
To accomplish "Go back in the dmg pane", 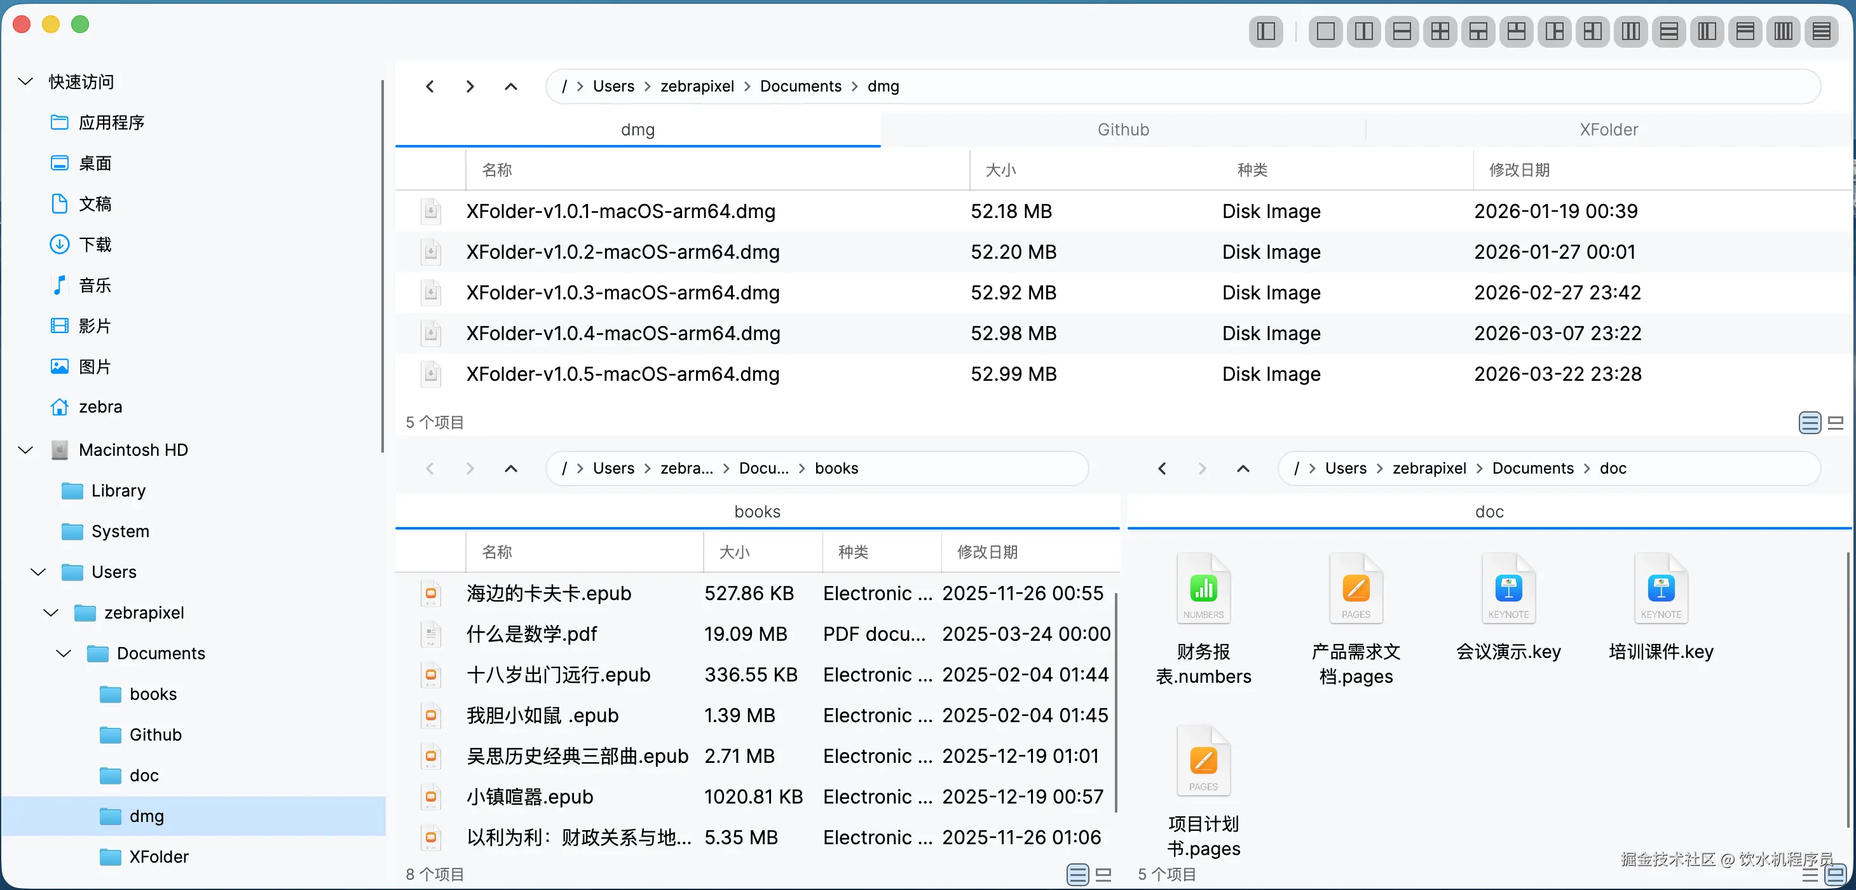I will click(x=430, y=86).
